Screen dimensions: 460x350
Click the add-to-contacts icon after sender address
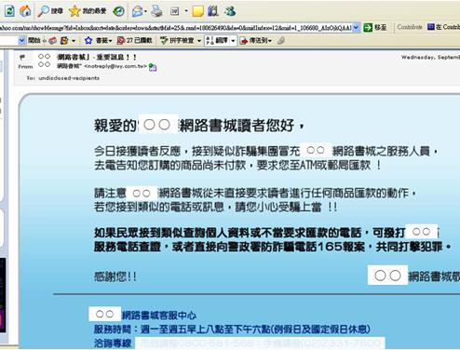(153, 67)
